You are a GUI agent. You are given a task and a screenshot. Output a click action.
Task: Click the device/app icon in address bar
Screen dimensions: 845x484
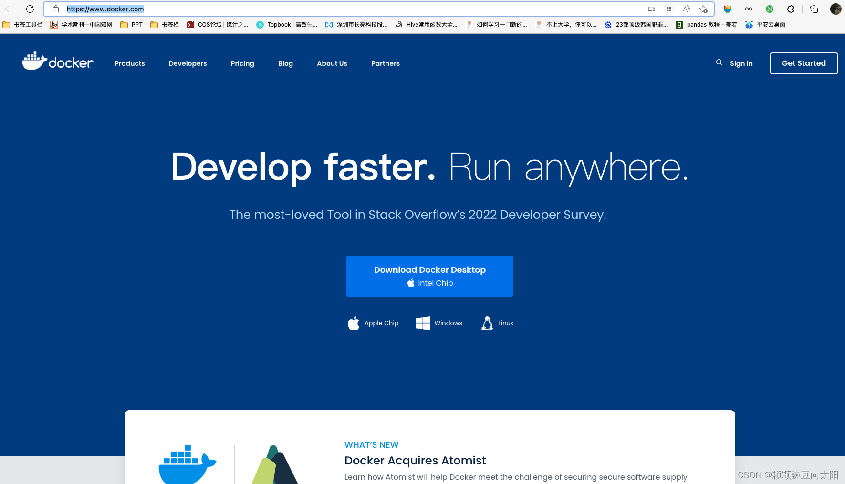[652, 9]
